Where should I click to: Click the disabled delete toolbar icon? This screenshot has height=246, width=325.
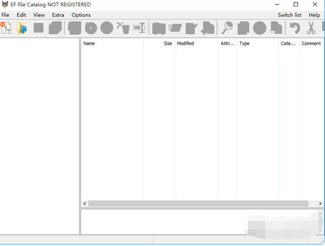pos(123,28)
